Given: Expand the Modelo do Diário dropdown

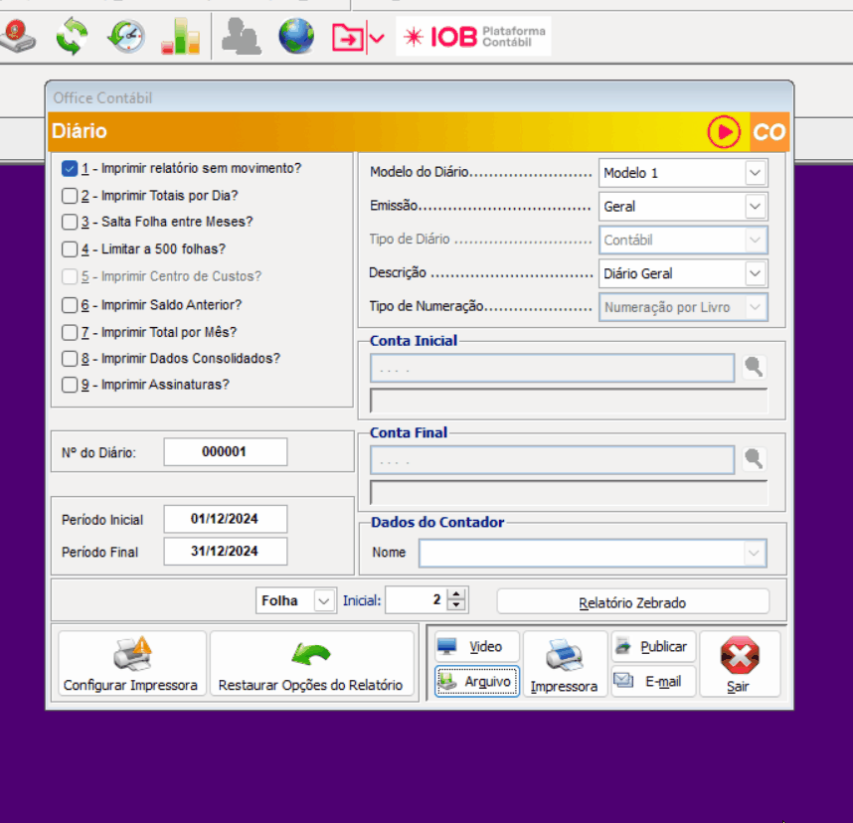Looking at the screenshot, I should (x=756, y=173).
